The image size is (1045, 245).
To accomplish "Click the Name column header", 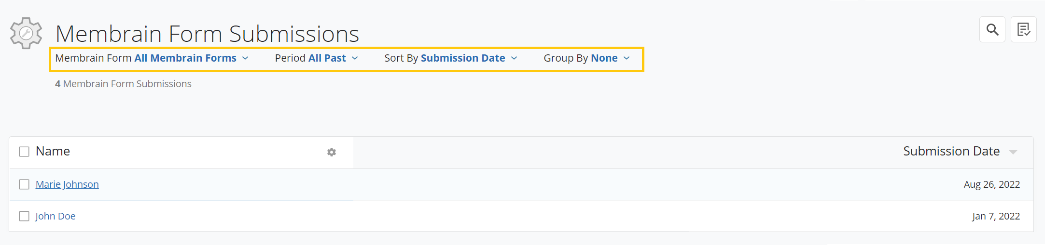I will 53,151.
